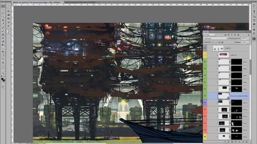Select the Magic Wand tool
This screenshot has height=144, width=257.
3,17
